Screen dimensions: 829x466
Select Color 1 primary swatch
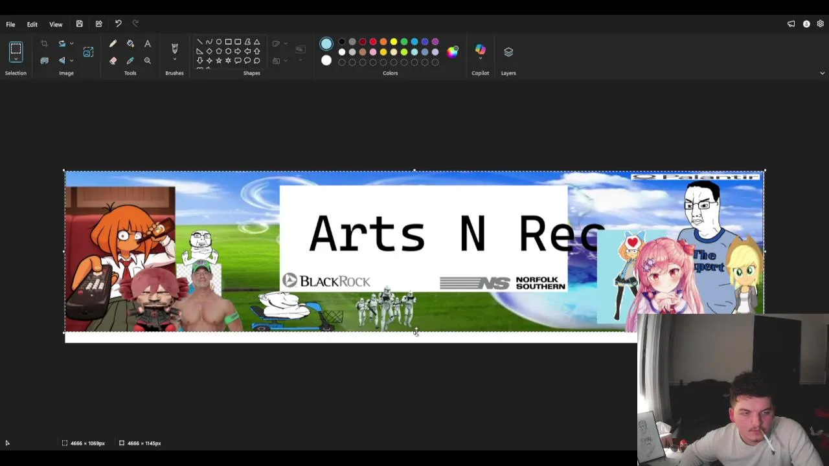click(x=326, y=44)
